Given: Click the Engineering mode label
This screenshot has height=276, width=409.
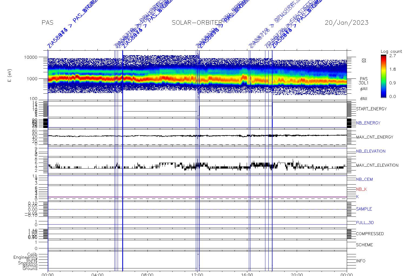Looking at the screenshot, I should [x=26, y=258].
